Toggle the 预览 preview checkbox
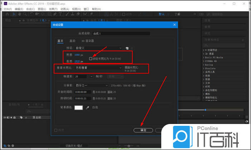Viewport: 251px width, 150px height. (56, 130)
